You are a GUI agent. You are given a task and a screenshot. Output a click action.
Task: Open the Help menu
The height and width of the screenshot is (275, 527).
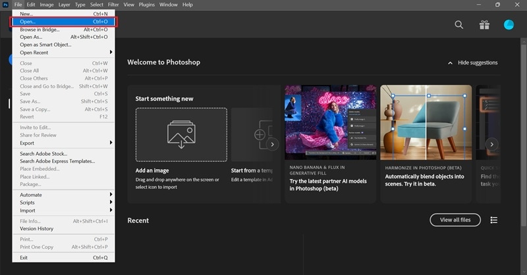pos(188,5)
